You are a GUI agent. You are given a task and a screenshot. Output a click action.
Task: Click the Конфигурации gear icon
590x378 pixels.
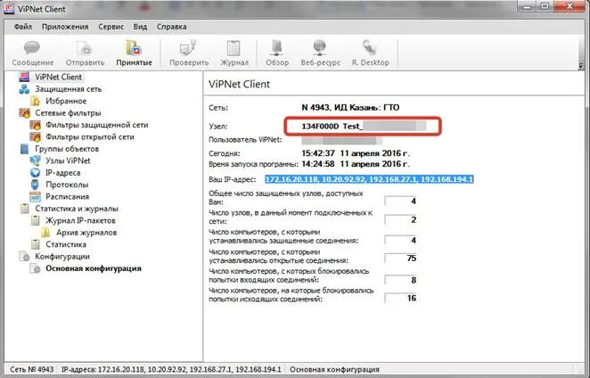24,257
